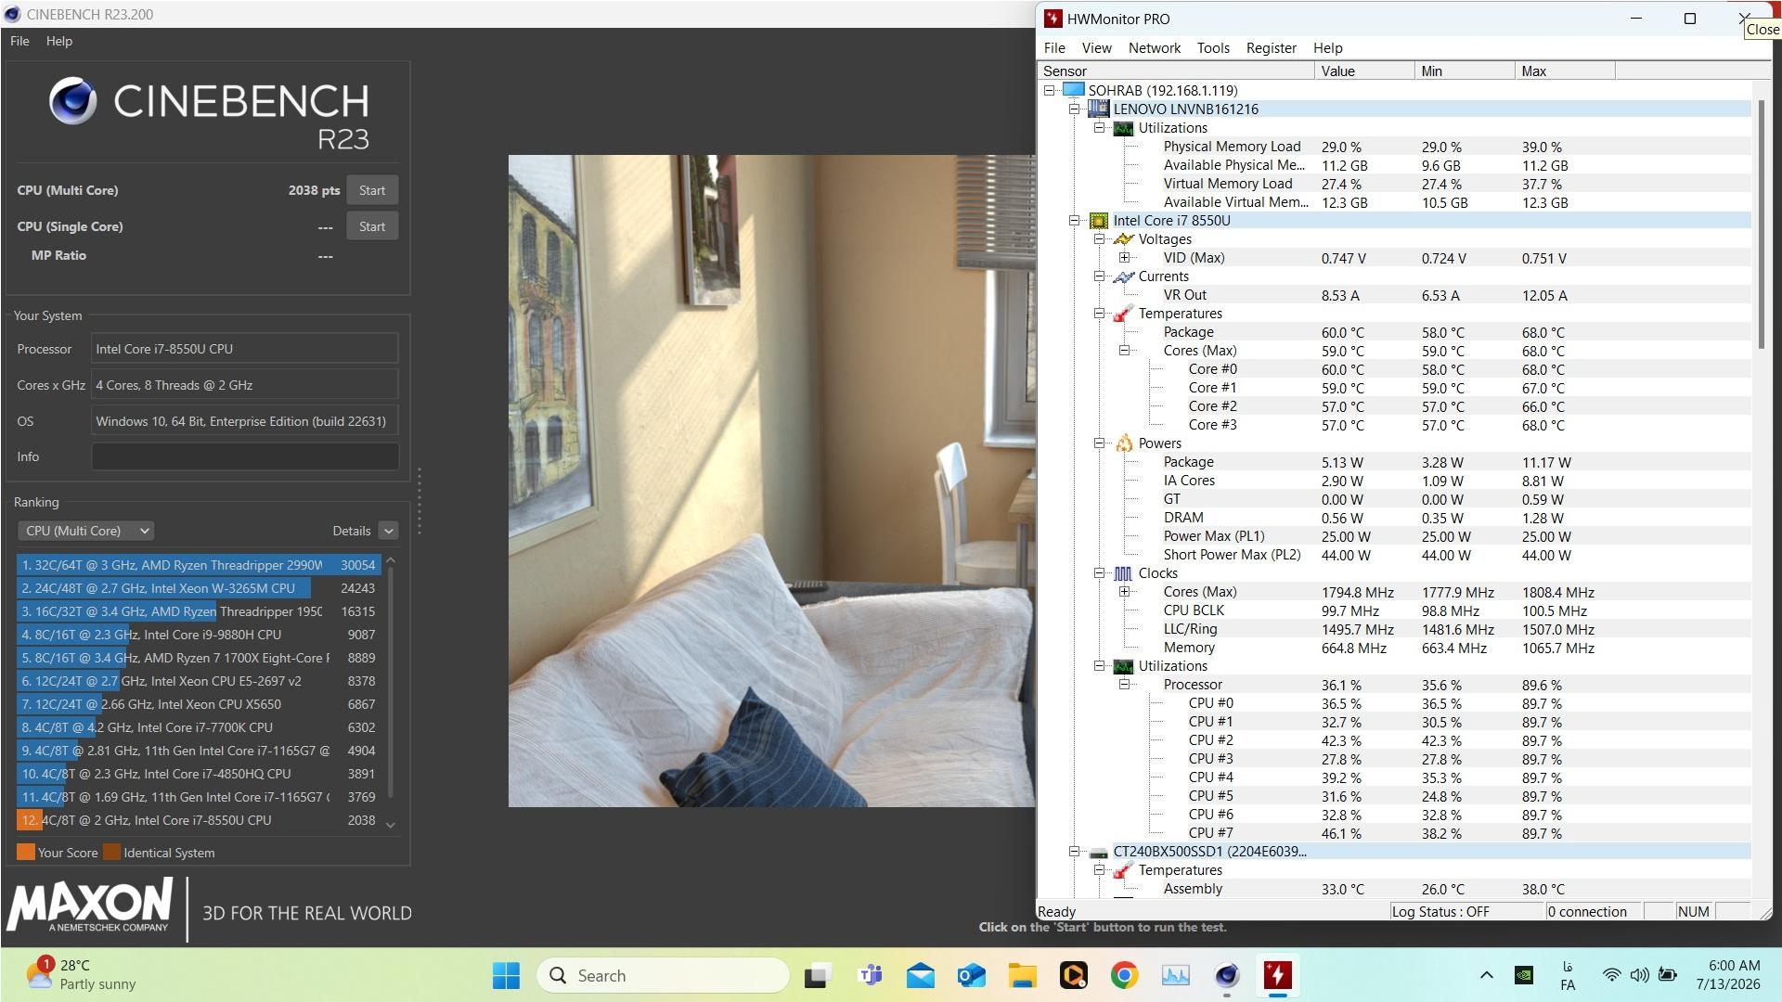Open clock showing 6:00 AM
Screen dimensions: 1782x1002
click(x=1728, y=975)
